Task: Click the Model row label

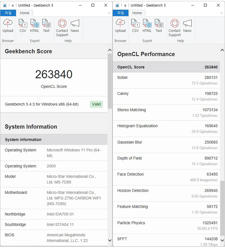Action: [x=10, y=176]
